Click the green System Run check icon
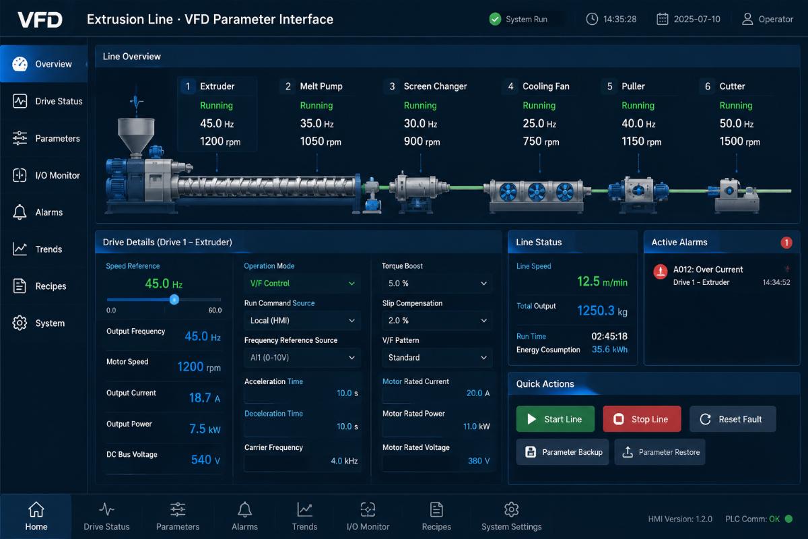Viewport: 808px width, 539px height. (x=496, y=20)
